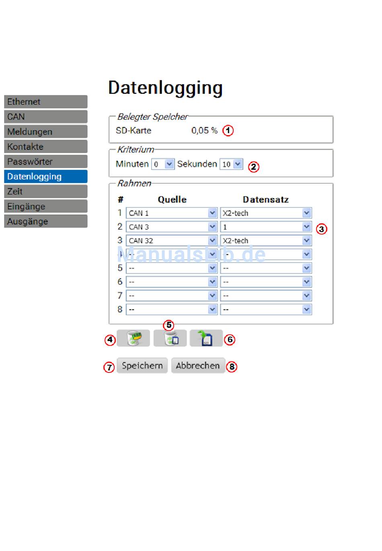The height and width of the screenshot is (551, 382).
Task: Open Quelle dropdown in row 7
Action: click(x=172, y=296)
